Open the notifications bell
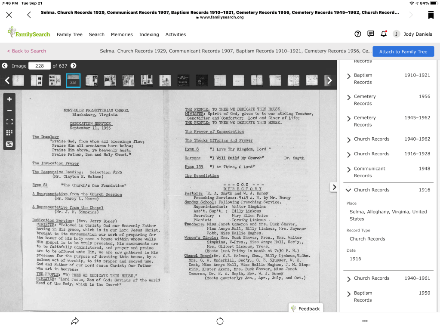 click(383, 34)
